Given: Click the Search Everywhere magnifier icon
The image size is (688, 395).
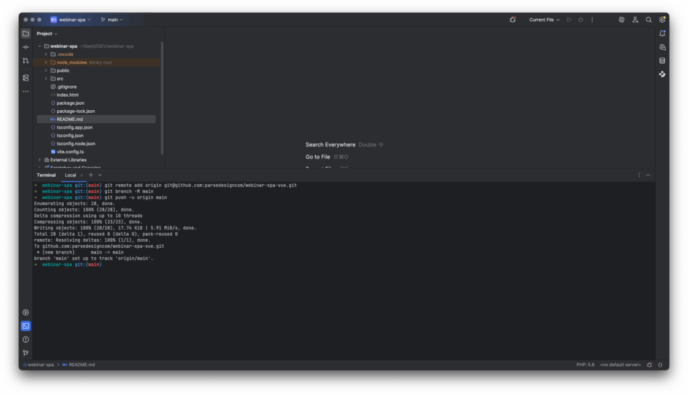Looking at the screenshot, I should tap(648, 19).
